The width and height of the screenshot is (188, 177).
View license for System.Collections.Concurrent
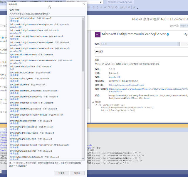(14, 93)
